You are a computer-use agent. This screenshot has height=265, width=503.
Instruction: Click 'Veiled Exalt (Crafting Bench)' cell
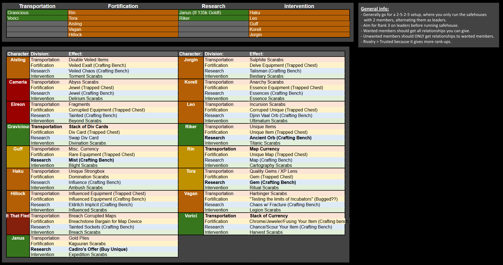123,65
